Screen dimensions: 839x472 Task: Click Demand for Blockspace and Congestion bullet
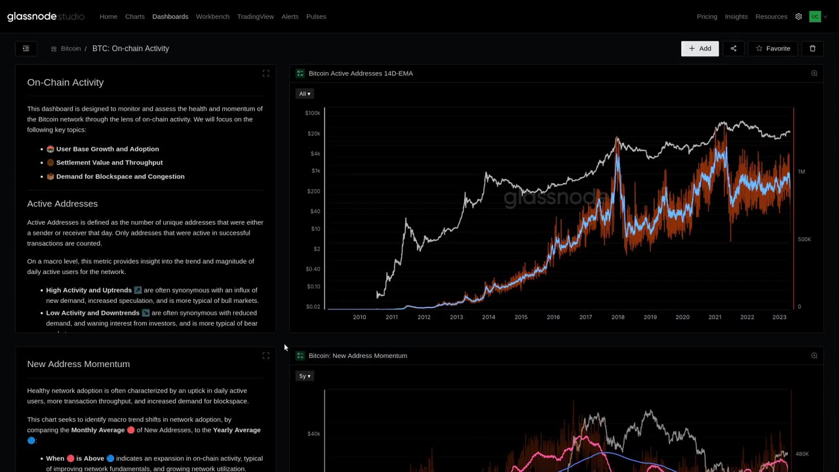(121, 176)
